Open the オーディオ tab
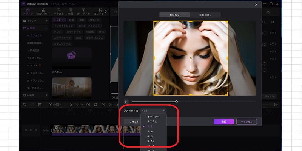 (x=83, y=12)
